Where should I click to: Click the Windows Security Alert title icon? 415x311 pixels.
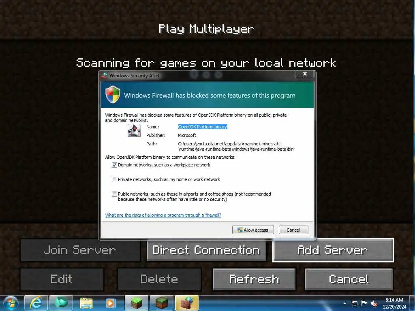click(104, 75)
